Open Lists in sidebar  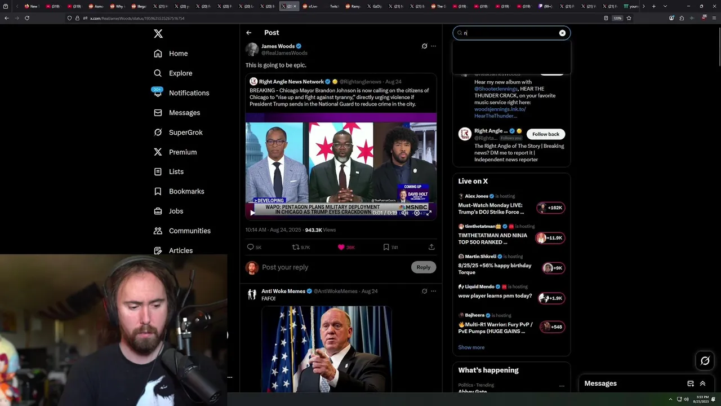click(168, 171)
